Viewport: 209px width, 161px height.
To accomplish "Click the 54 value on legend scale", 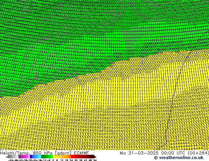I will coord(95,160).
